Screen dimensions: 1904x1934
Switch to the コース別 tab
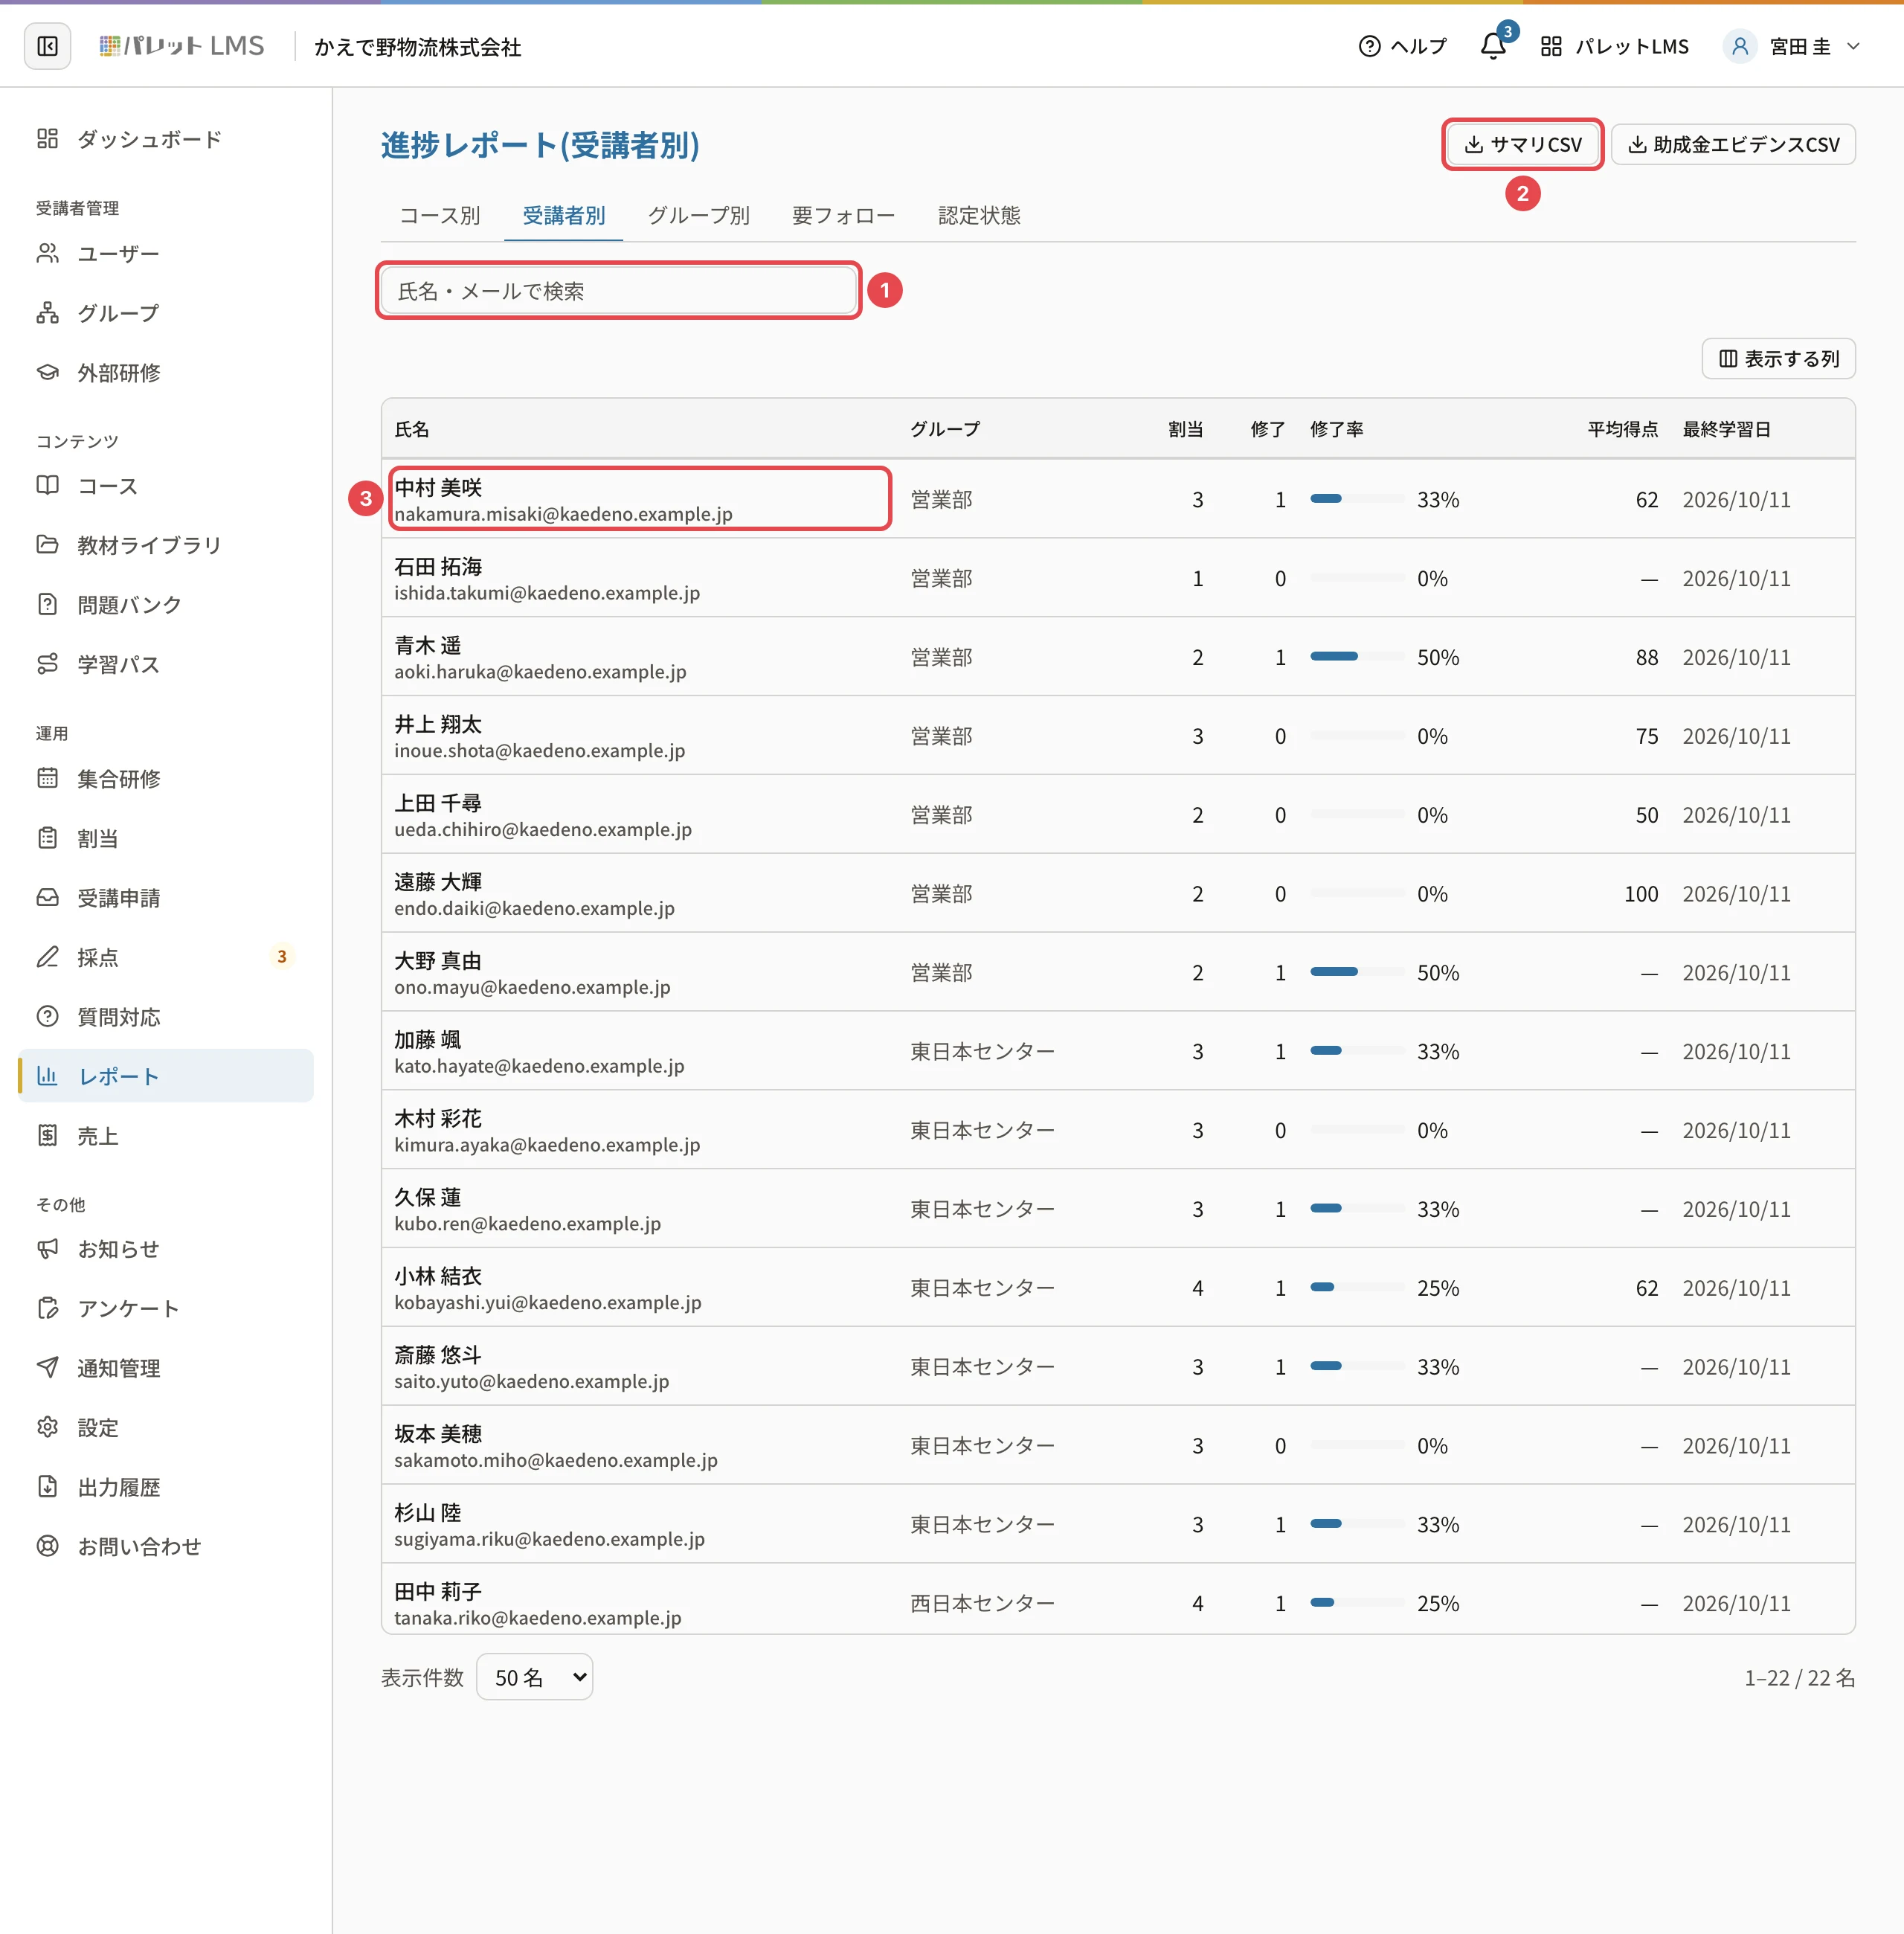(x=440, y=215)
